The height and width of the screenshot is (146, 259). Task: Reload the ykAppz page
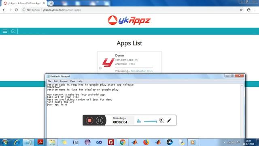tap(16, 10)
